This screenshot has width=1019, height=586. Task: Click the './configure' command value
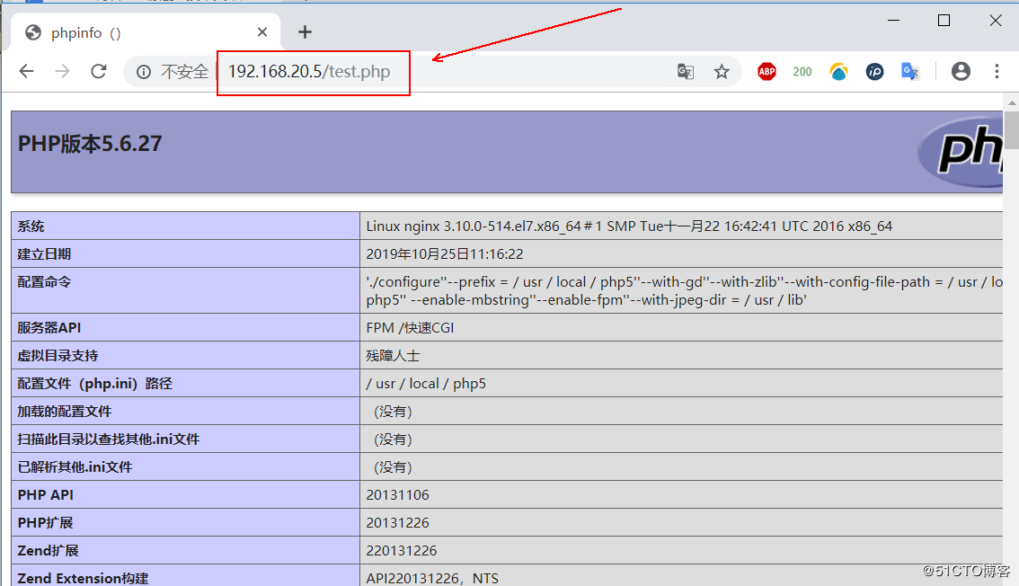click(x=684, y=291)
